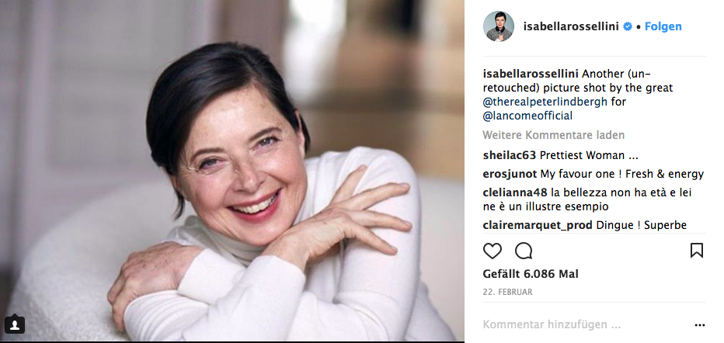Open the @lancomeofficial mention link
724x343 pixels.
527,116
